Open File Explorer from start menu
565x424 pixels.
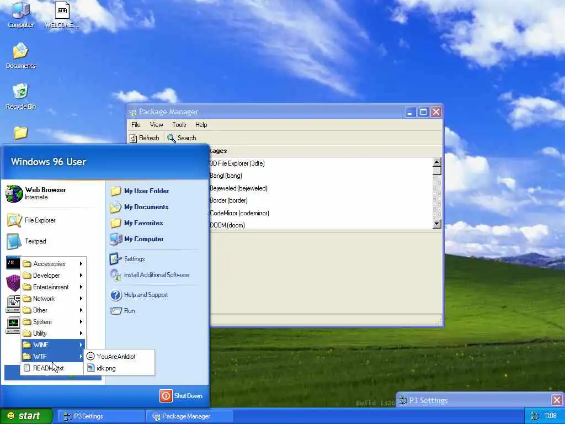point(52,220)
